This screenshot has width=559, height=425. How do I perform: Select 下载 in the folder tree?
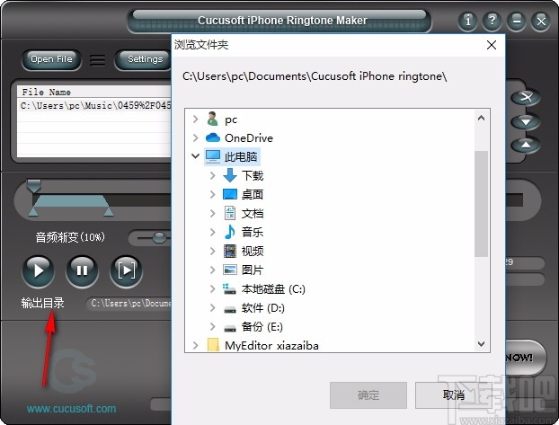[x=253, y=175]
